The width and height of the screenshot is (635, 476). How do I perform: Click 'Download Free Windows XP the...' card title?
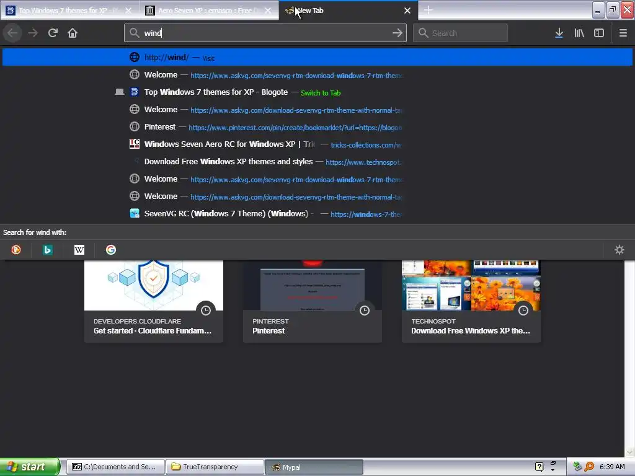tap(471, 331)
